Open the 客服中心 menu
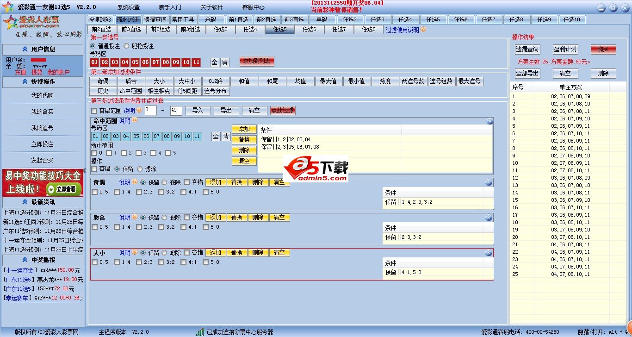The height and width of the screenshot is (337, 632). pos(254,7)
